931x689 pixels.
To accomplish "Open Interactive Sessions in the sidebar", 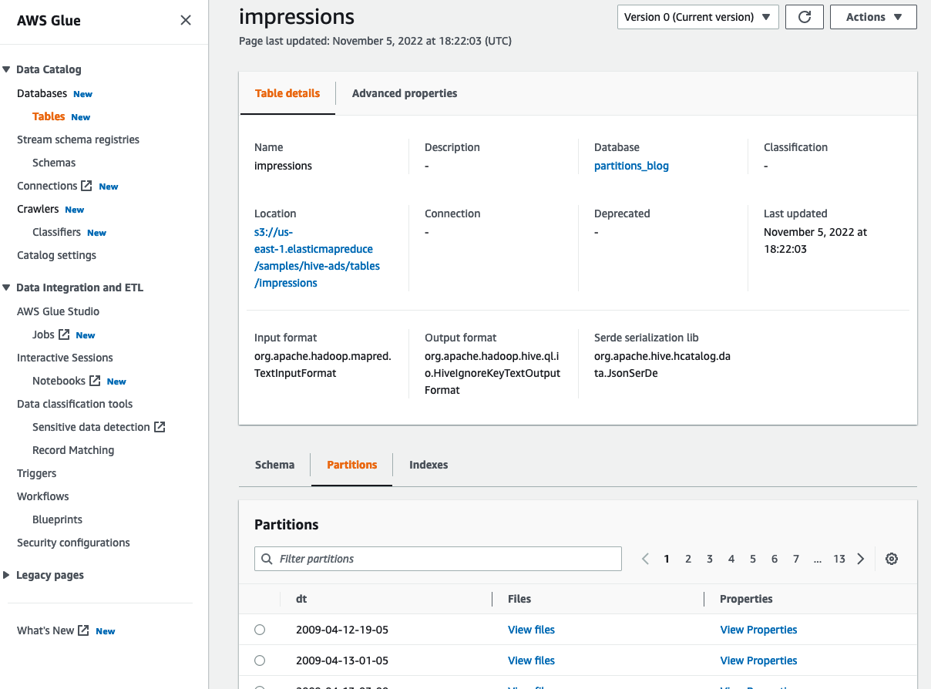I will coord(65,358).
